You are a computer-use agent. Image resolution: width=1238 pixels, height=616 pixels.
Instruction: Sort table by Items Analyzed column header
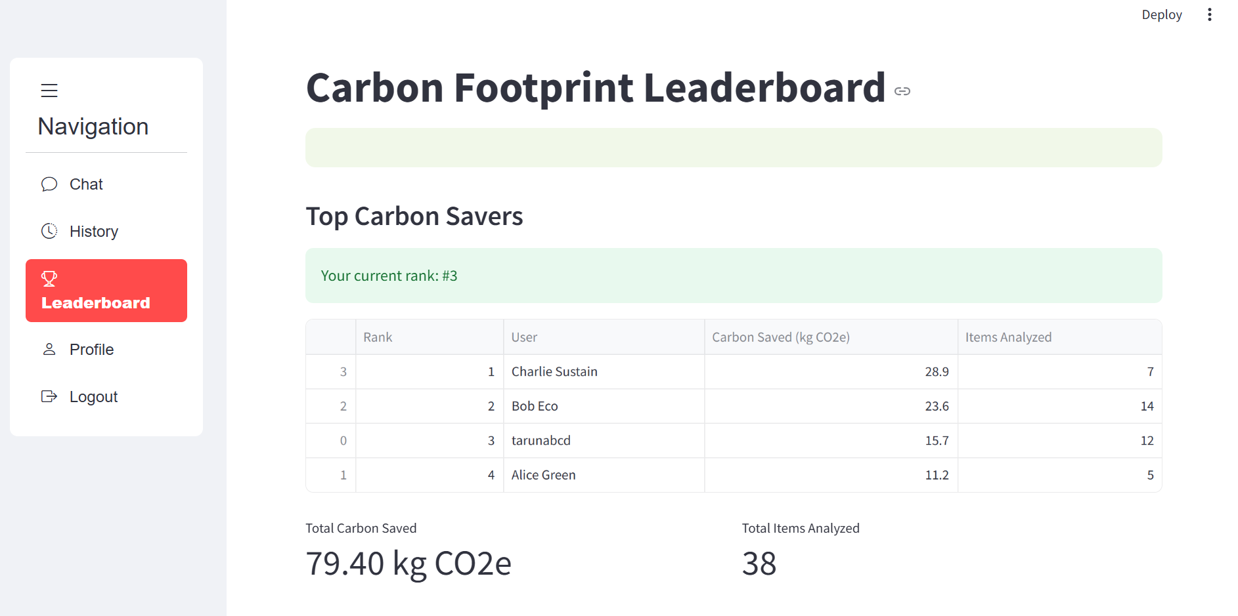[x=1060, y=337]
